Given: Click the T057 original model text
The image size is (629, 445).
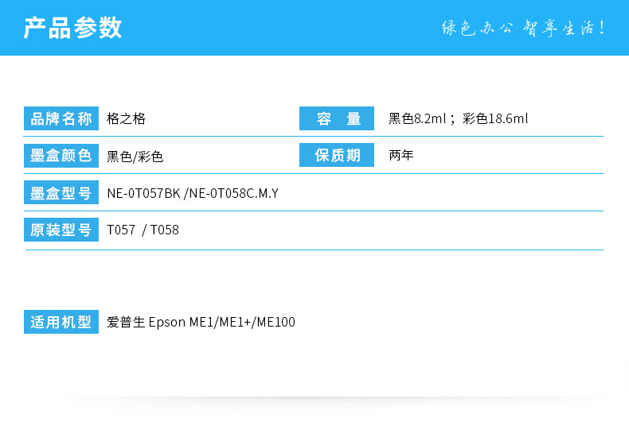Looking at the screenshot, I should pos(121,230).
